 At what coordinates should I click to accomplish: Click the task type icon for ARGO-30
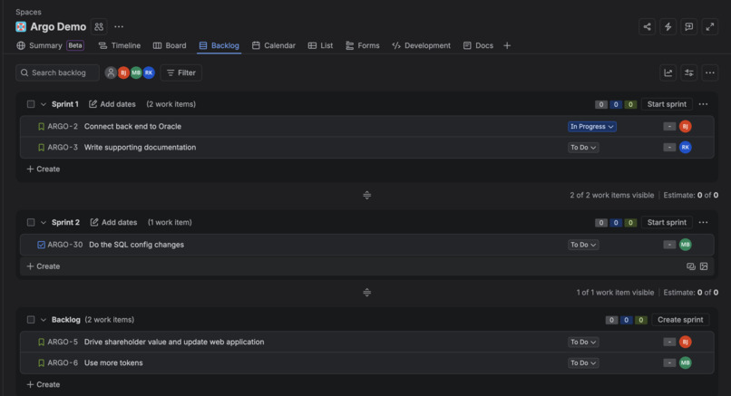click(41, 245)
